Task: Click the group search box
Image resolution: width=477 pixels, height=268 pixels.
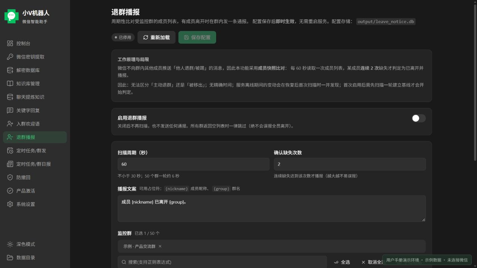Action: click(x=222, y=262)
